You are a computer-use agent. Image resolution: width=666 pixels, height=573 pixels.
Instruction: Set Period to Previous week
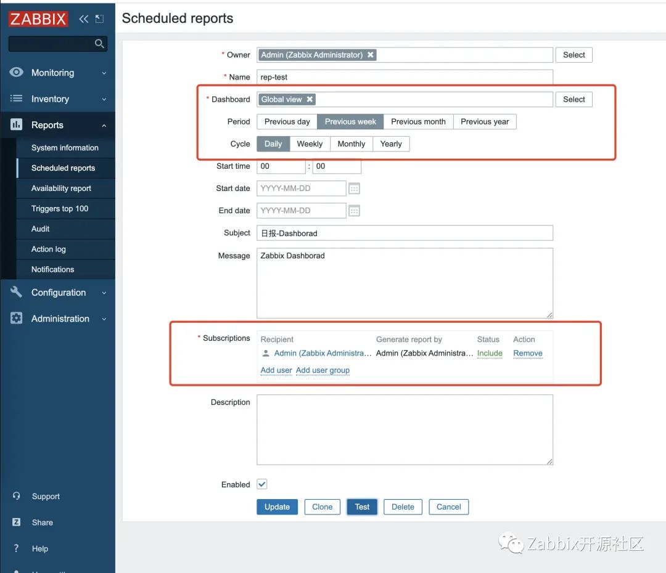(x=350, y=122)
